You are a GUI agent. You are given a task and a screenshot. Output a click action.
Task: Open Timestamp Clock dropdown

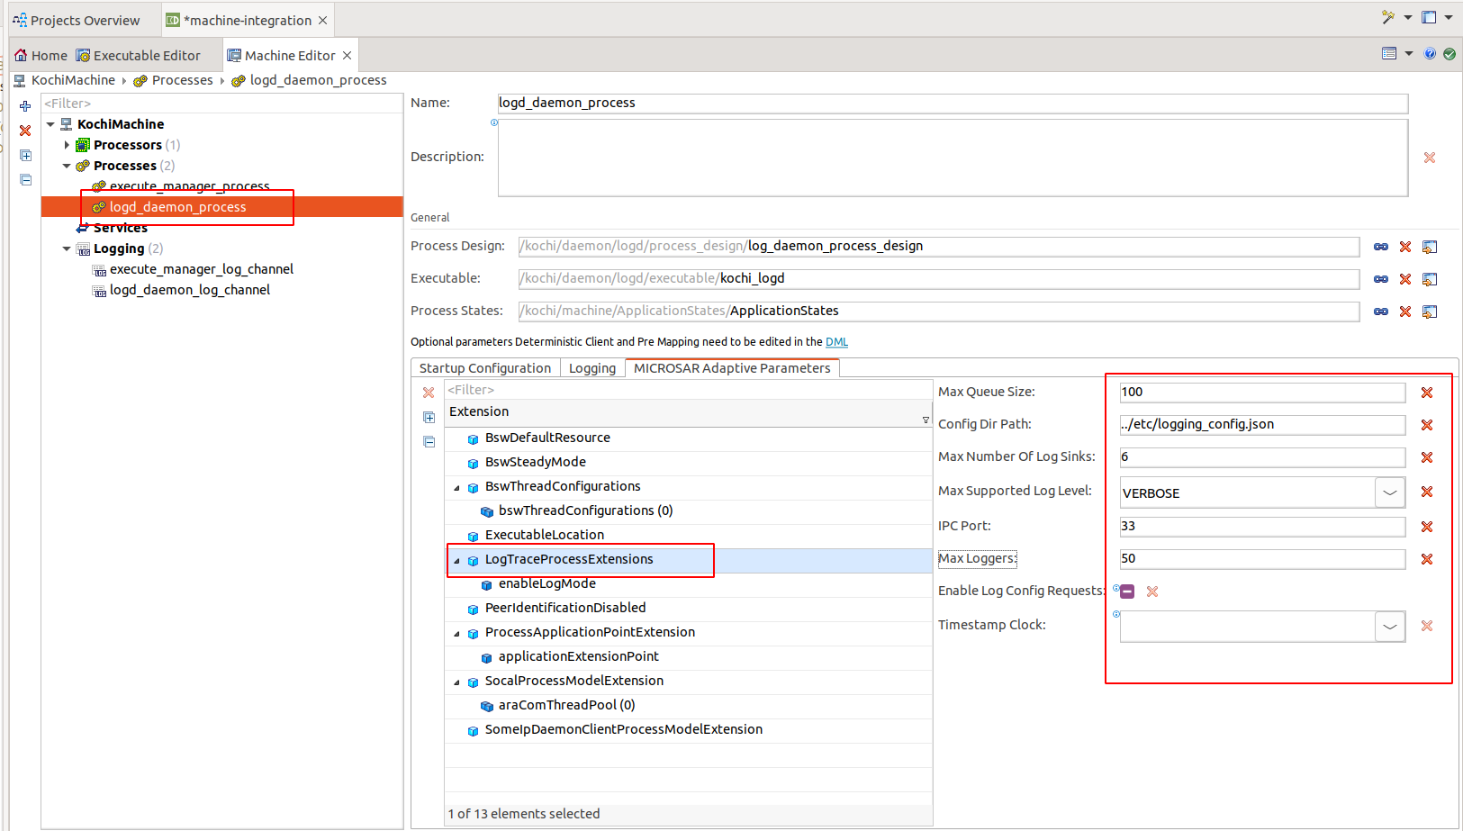pos(1390,627)
